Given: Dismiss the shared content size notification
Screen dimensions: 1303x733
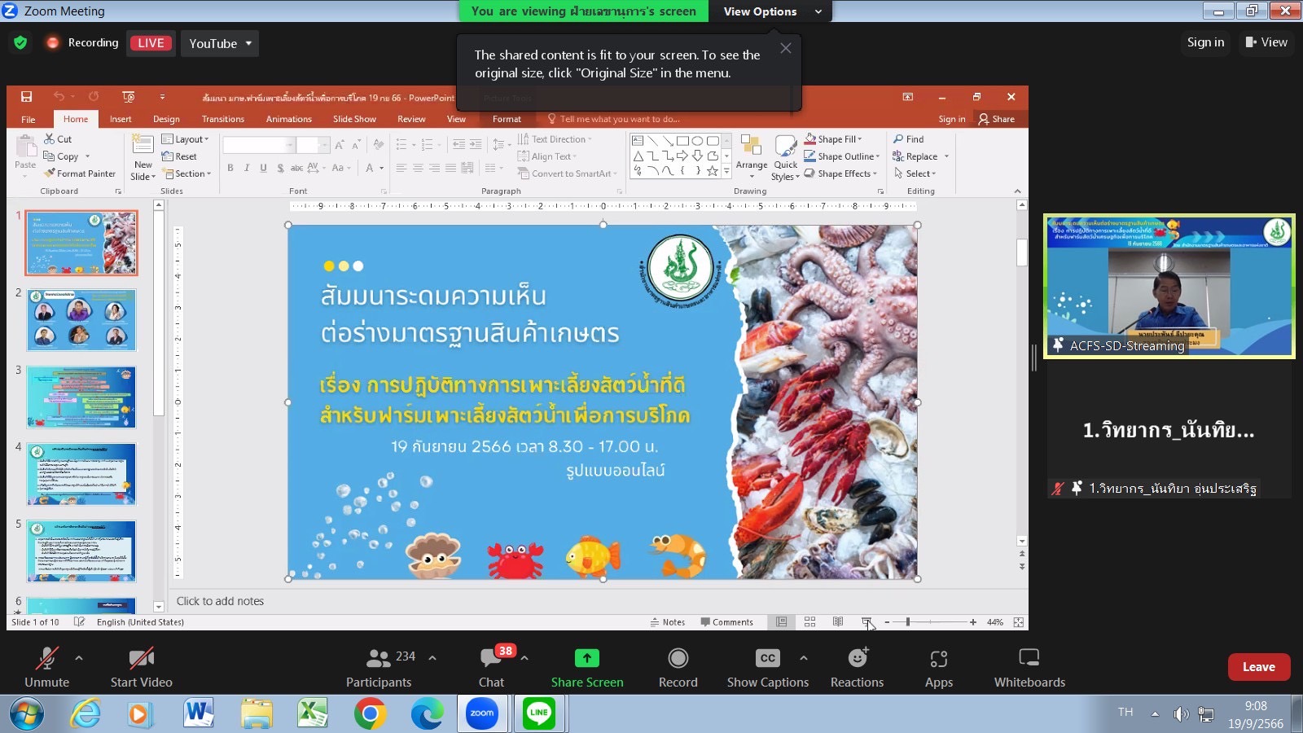Looking at the screenshot, I should [x=786, y=48].
